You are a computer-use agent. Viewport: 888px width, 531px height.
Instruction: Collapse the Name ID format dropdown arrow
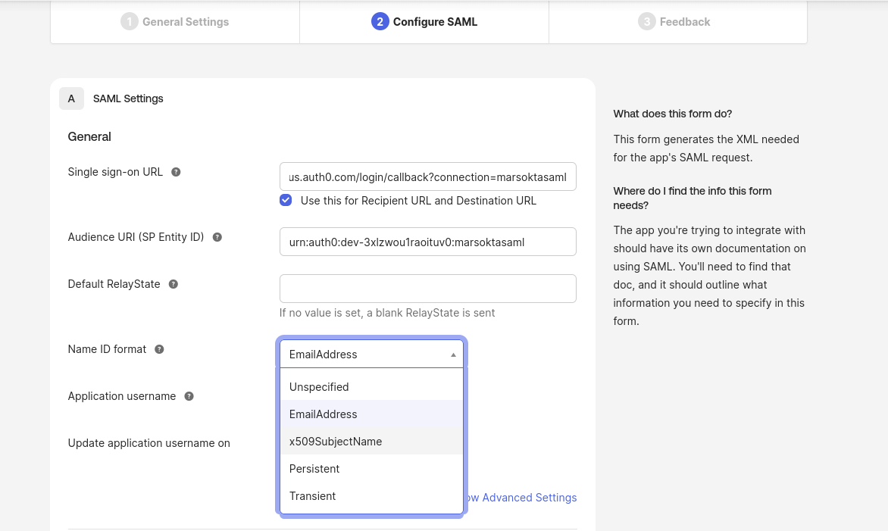452,354
